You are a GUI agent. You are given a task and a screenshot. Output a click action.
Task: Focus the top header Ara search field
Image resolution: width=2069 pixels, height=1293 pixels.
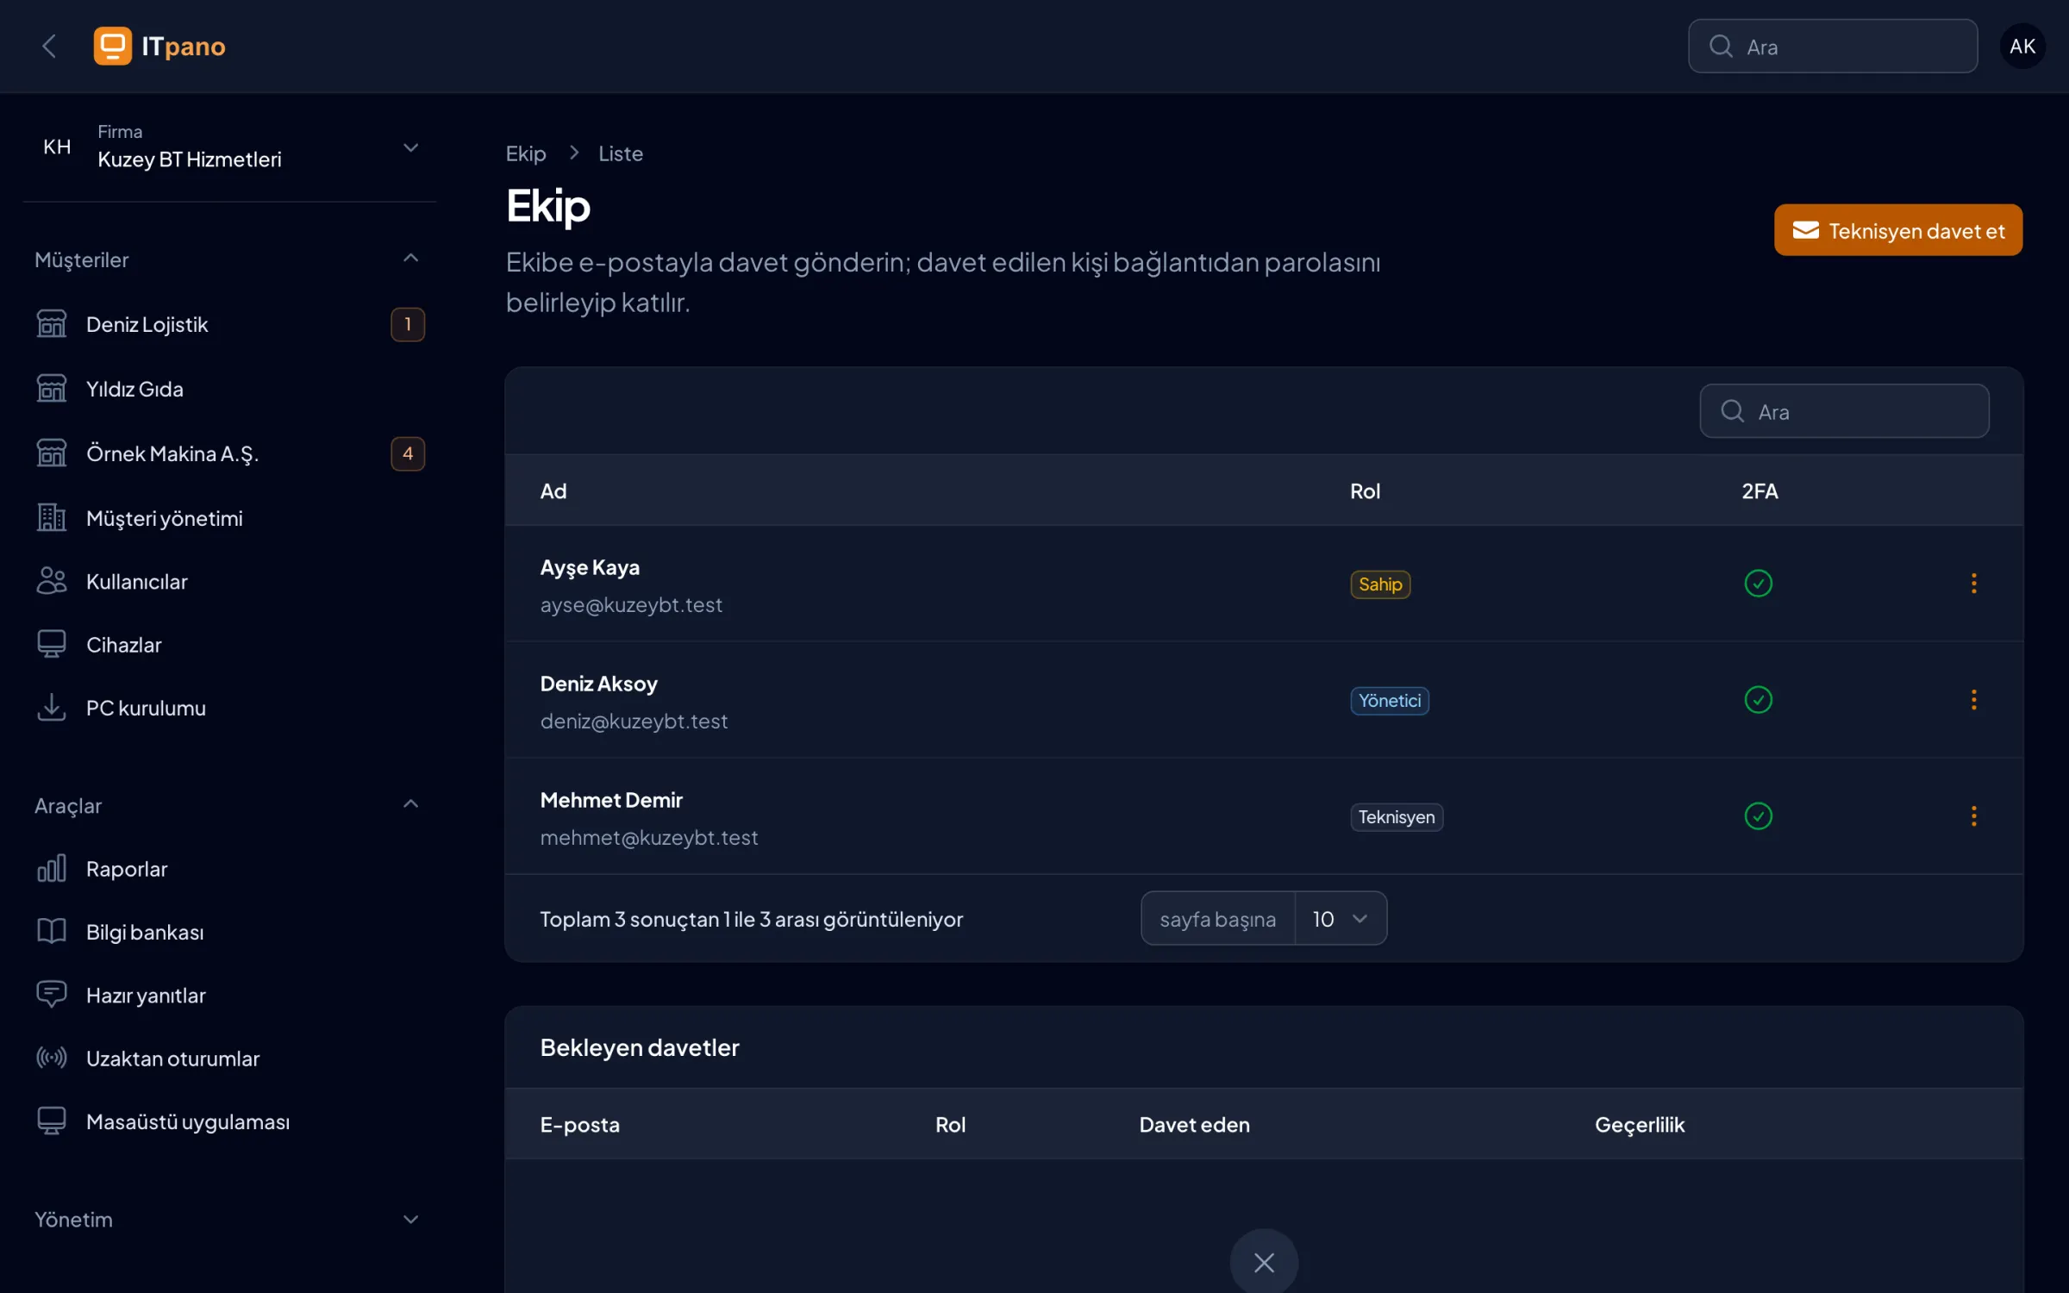1833,47
